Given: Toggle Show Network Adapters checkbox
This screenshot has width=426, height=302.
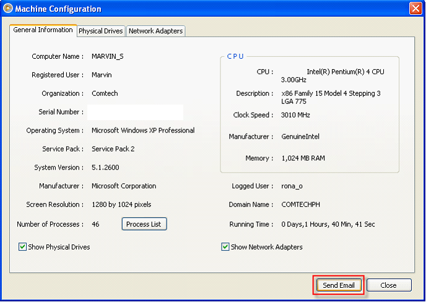Looking at the screenshot, I should [225, 246].
